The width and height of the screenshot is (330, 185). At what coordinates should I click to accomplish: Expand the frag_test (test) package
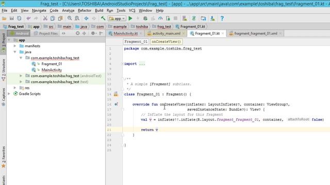point(21,82)
